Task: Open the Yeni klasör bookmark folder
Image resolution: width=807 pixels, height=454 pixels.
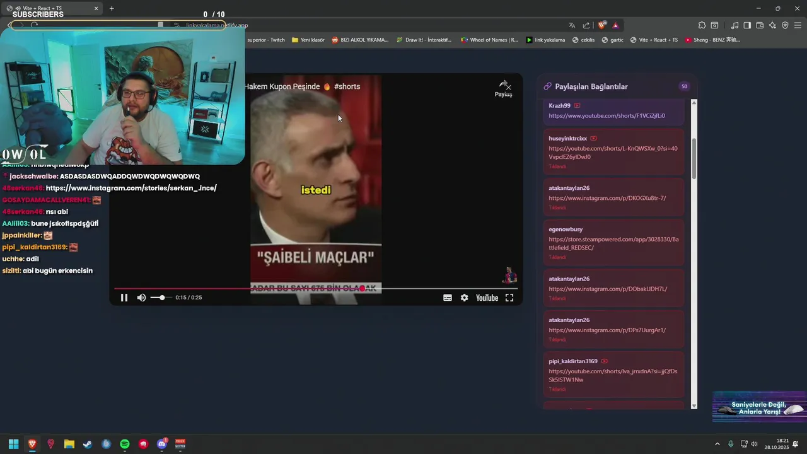Action: [x=308, y=40]
